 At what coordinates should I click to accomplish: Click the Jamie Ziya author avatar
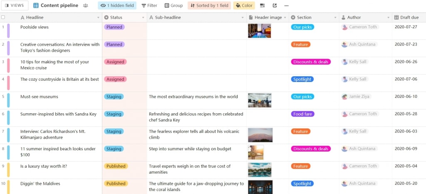[344, 97]
